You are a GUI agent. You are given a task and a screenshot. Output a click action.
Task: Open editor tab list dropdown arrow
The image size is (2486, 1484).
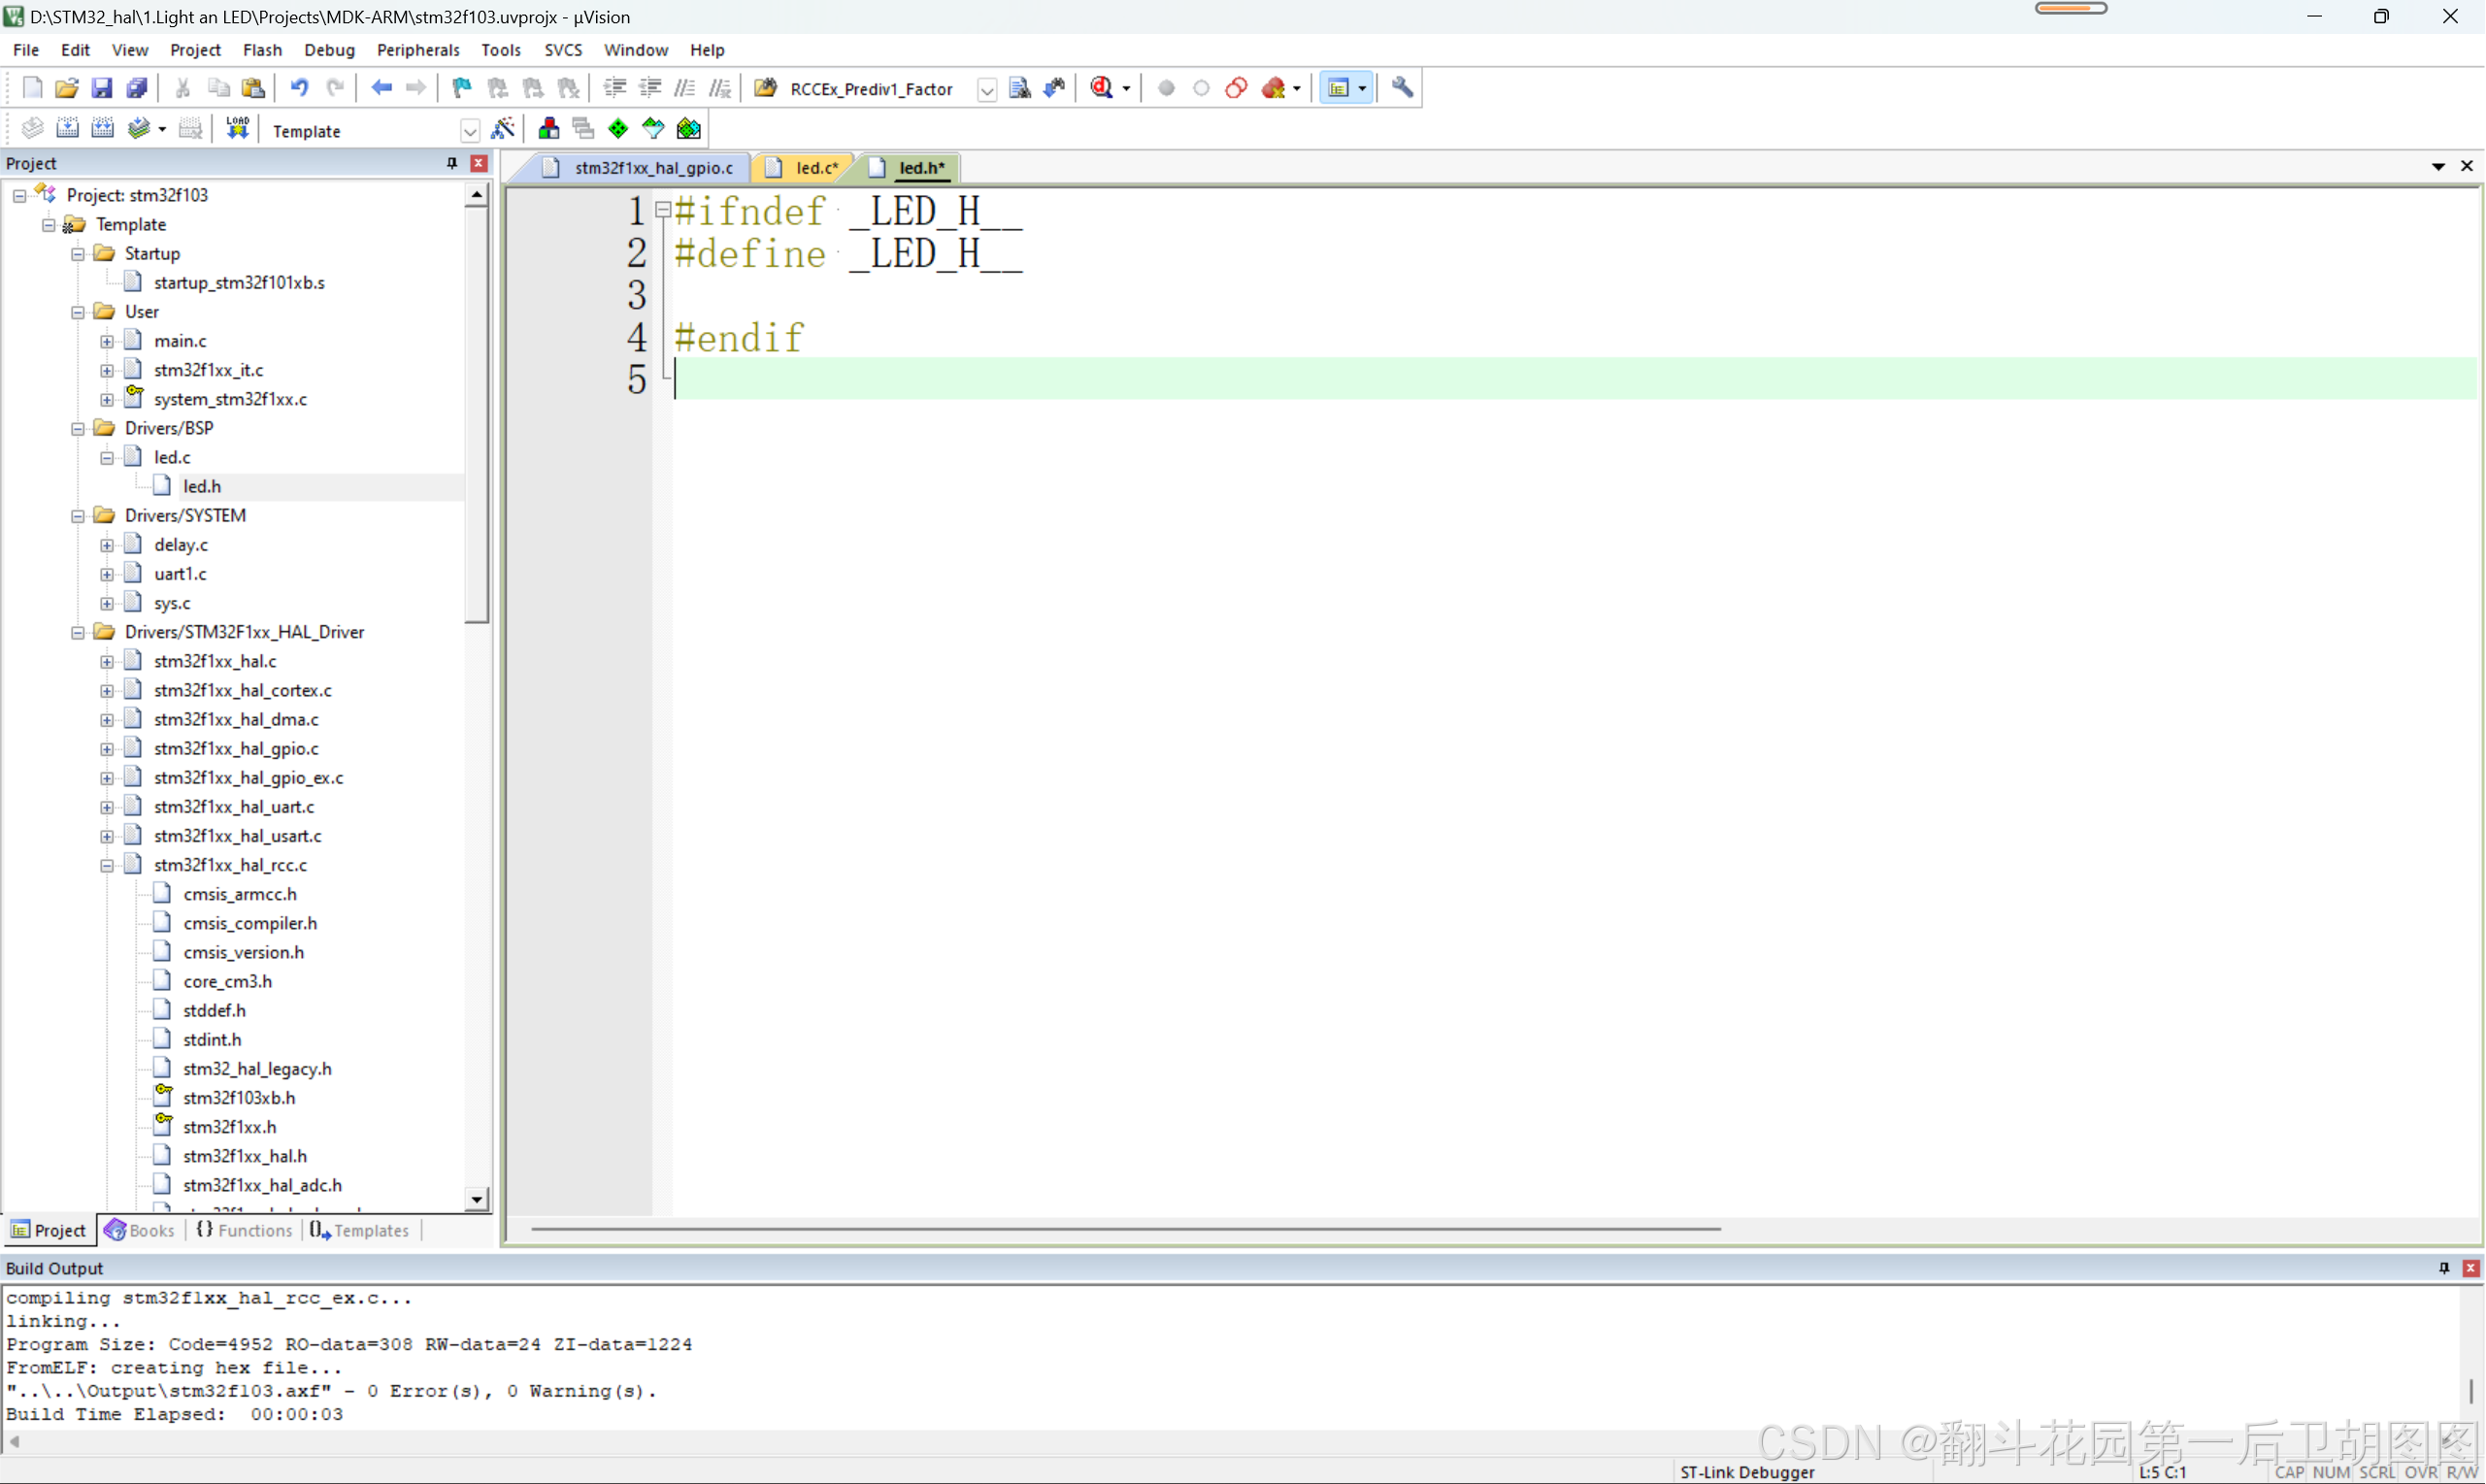[x=2438, y=166]
